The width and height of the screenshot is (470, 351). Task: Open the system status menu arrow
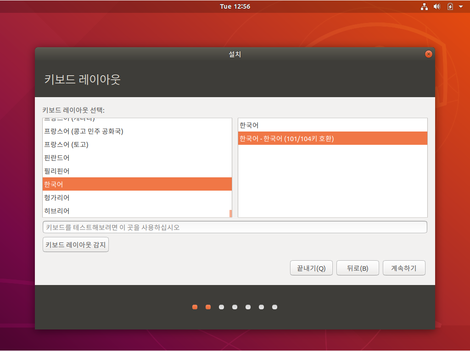point(461,6)
